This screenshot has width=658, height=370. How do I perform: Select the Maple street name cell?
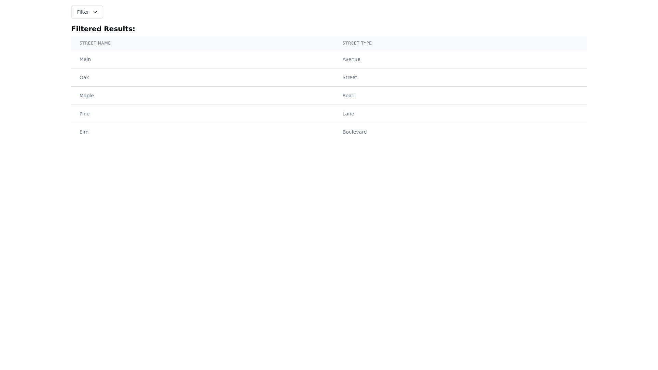click(203, 96)
